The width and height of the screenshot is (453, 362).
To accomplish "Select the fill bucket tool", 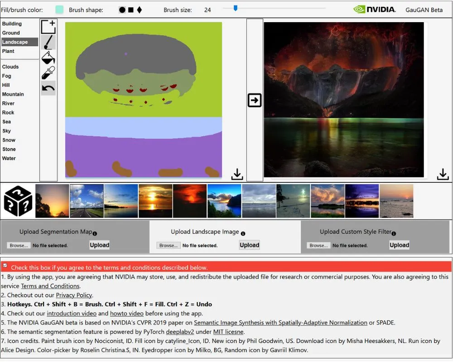I will (48, 58).
